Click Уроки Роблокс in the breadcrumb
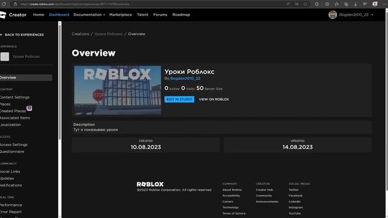388x218 pixels. coord(109,34)
